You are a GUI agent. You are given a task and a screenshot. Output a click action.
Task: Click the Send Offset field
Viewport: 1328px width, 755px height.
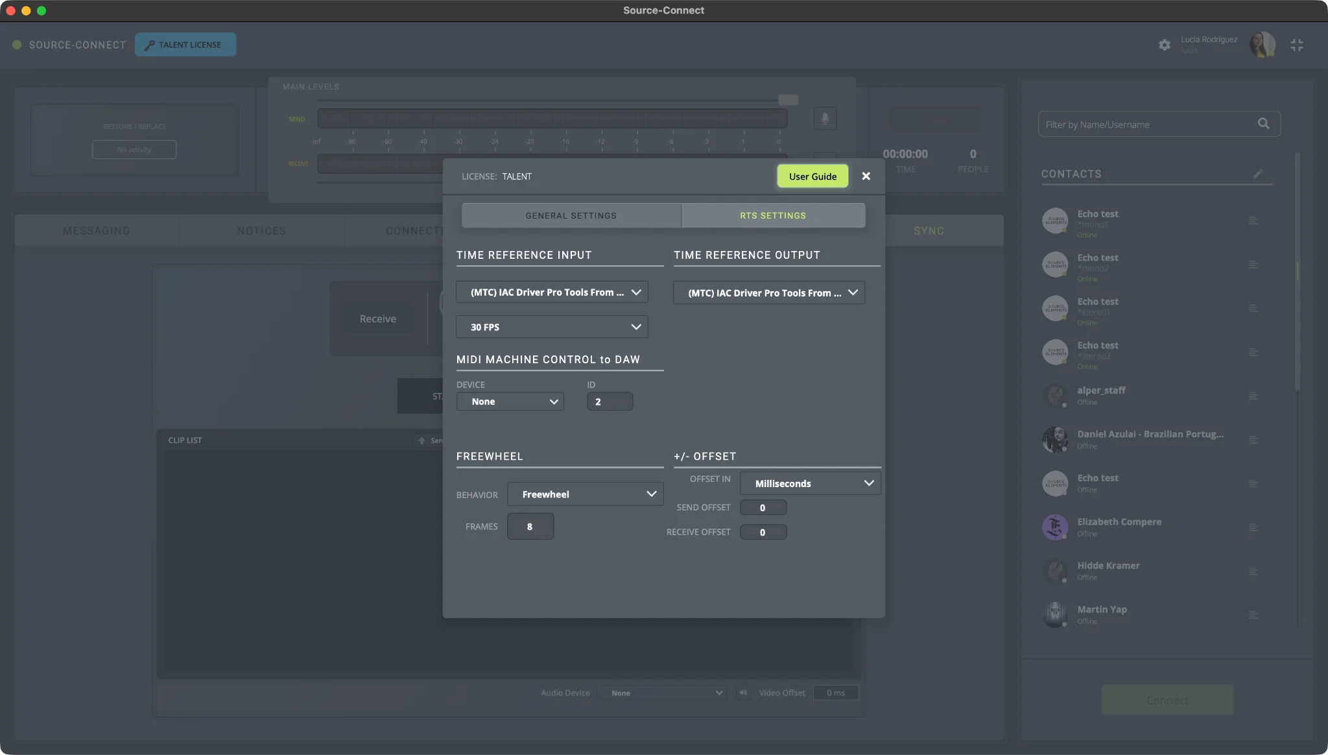(763, 508)
